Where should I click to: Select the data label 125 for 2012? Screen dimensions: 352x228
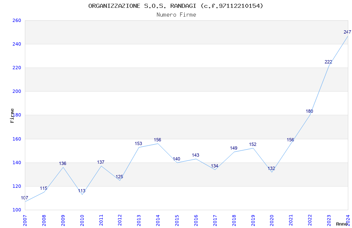click(119, 177)
